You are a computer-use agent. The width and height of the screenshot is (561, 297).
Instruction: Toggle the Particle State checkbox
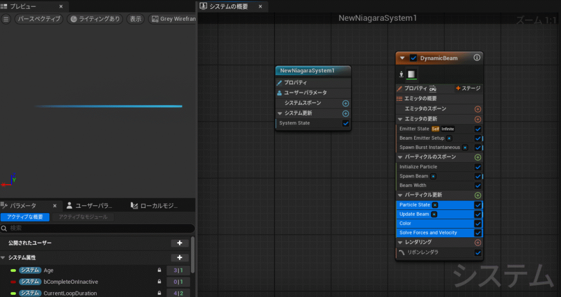coord(477,205)
